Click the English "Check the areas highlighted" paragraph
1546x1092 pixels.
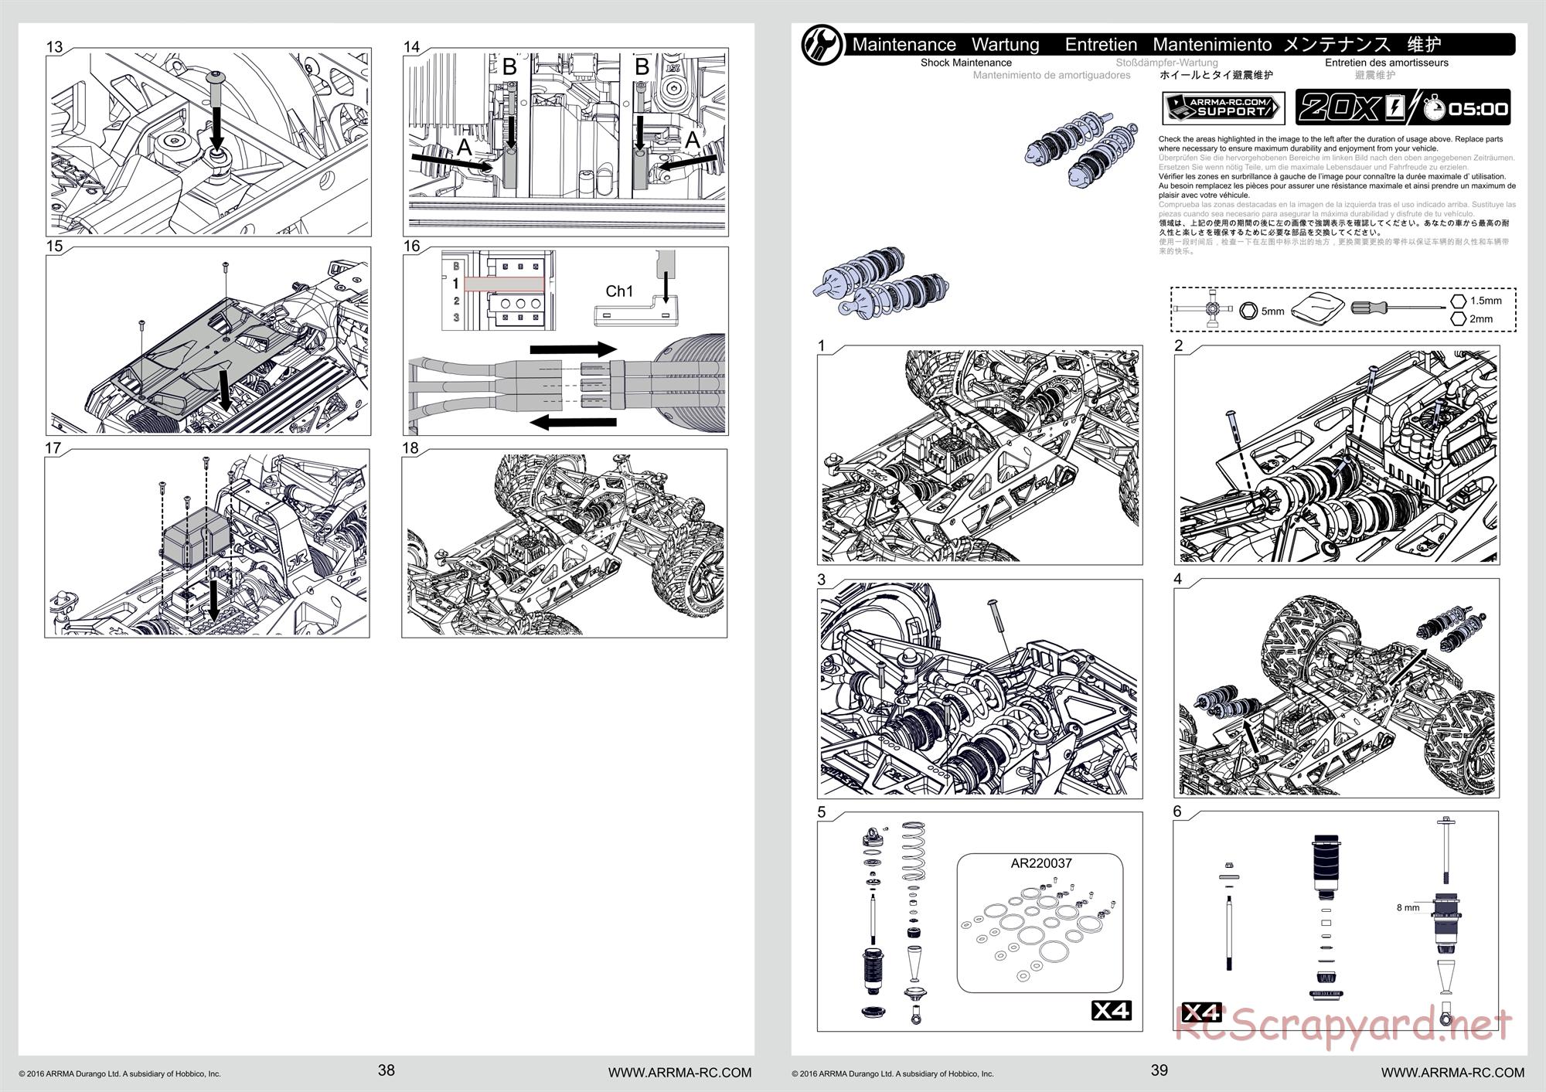point(1331,144)
